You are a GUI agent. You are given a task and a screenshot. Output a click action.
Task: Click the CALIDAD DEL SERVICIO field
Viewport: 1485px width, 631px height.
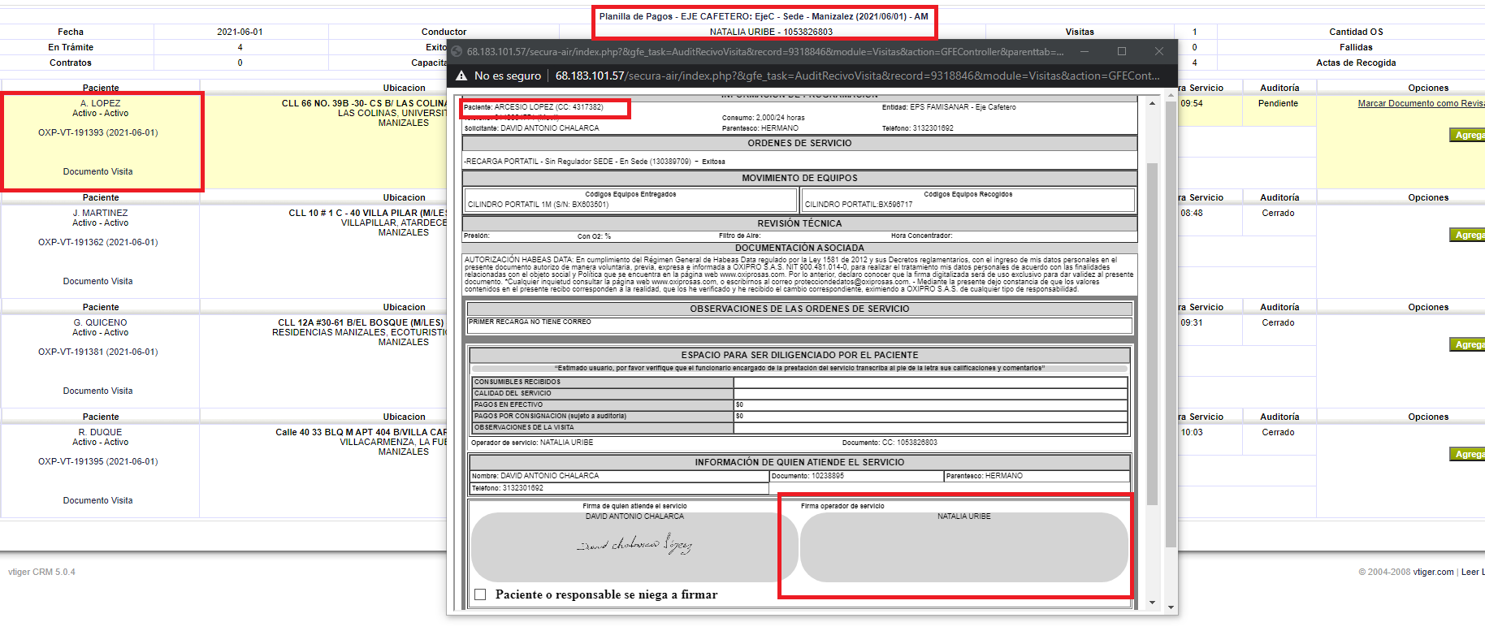pyautogui.click(x=930, y=393)
